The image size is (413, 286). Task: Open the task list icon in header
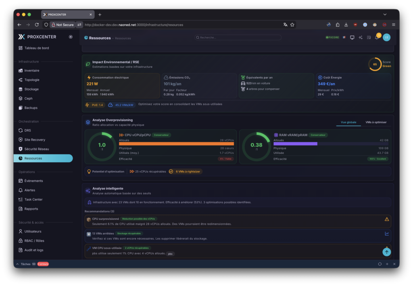click(x=369, y=38)
